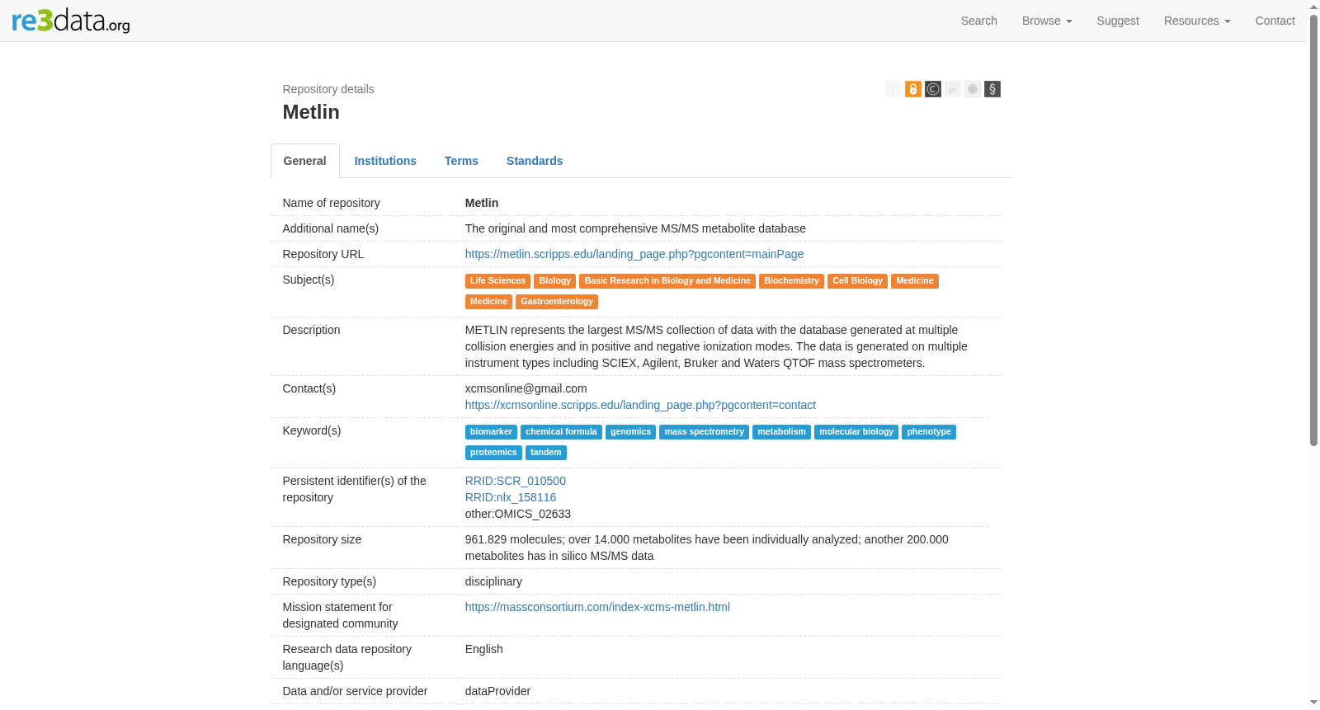Screen dimensions: 1320x710
Task: Switch to the Terms tab
Action: coord(461,161)
